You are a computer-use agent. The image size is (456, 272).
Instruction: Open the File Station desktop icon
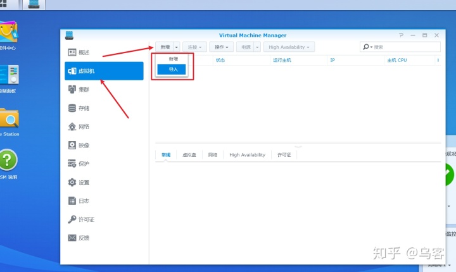9,118
